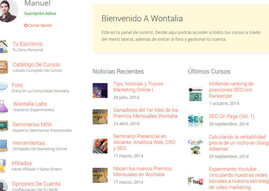This screenshot has width=269, height=191.
Task: Read Ganadores del 1er Mes news post
Action: point(145,113)
